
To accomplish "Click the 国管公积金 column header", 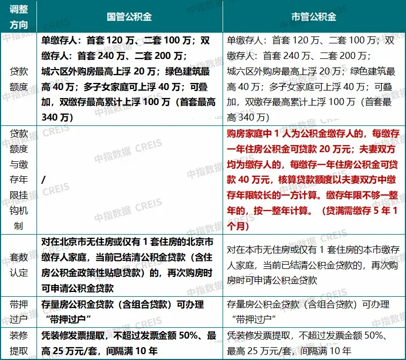I will tap(130, 17).
